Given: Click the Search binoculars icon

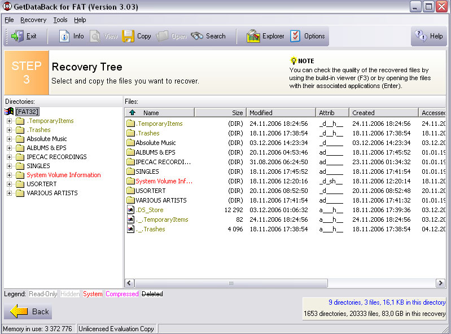Looking at the screenshot, I should point(197,36).
